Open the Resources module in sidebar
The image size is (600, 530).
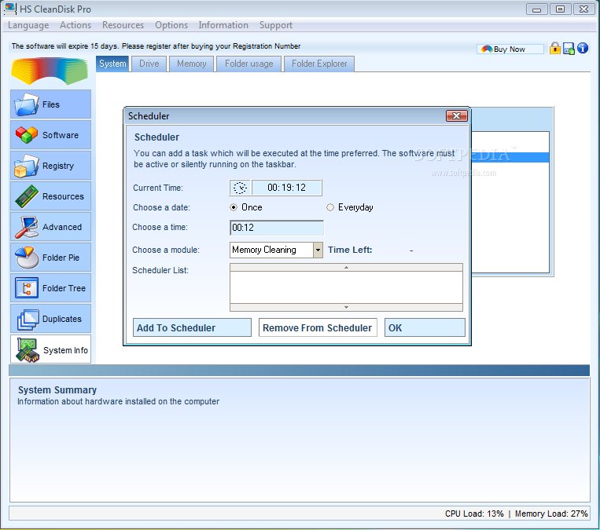click(x=50, y=196)
